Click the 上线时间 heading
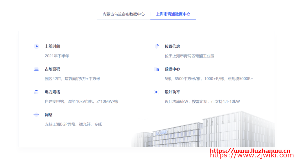296x160 pixels. point(53,46)
